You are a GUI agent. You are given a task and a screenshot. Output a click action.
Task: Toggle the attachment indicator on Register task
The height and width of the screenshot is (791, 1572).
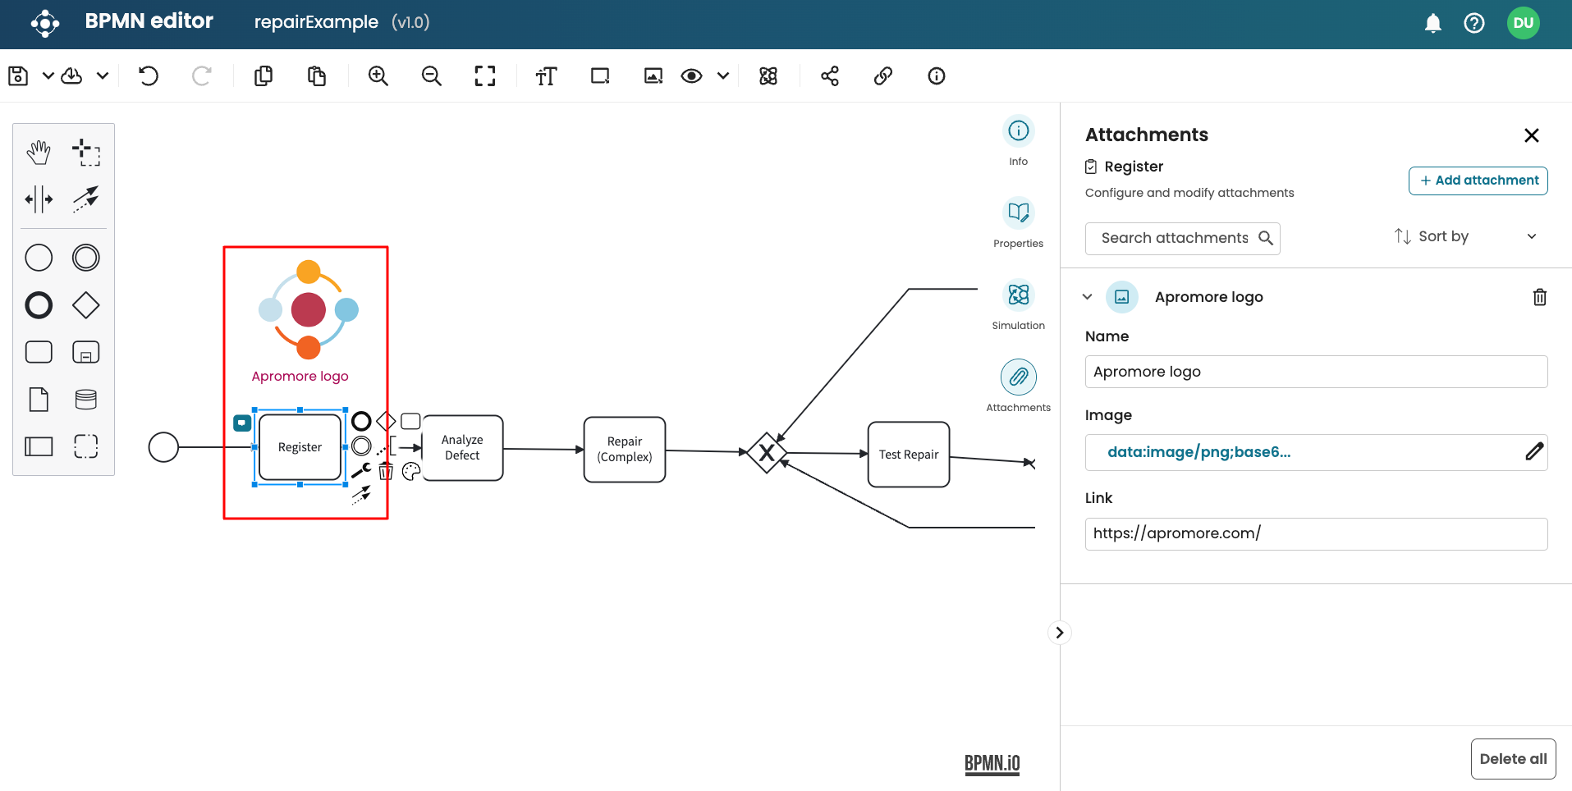[242, 423]
